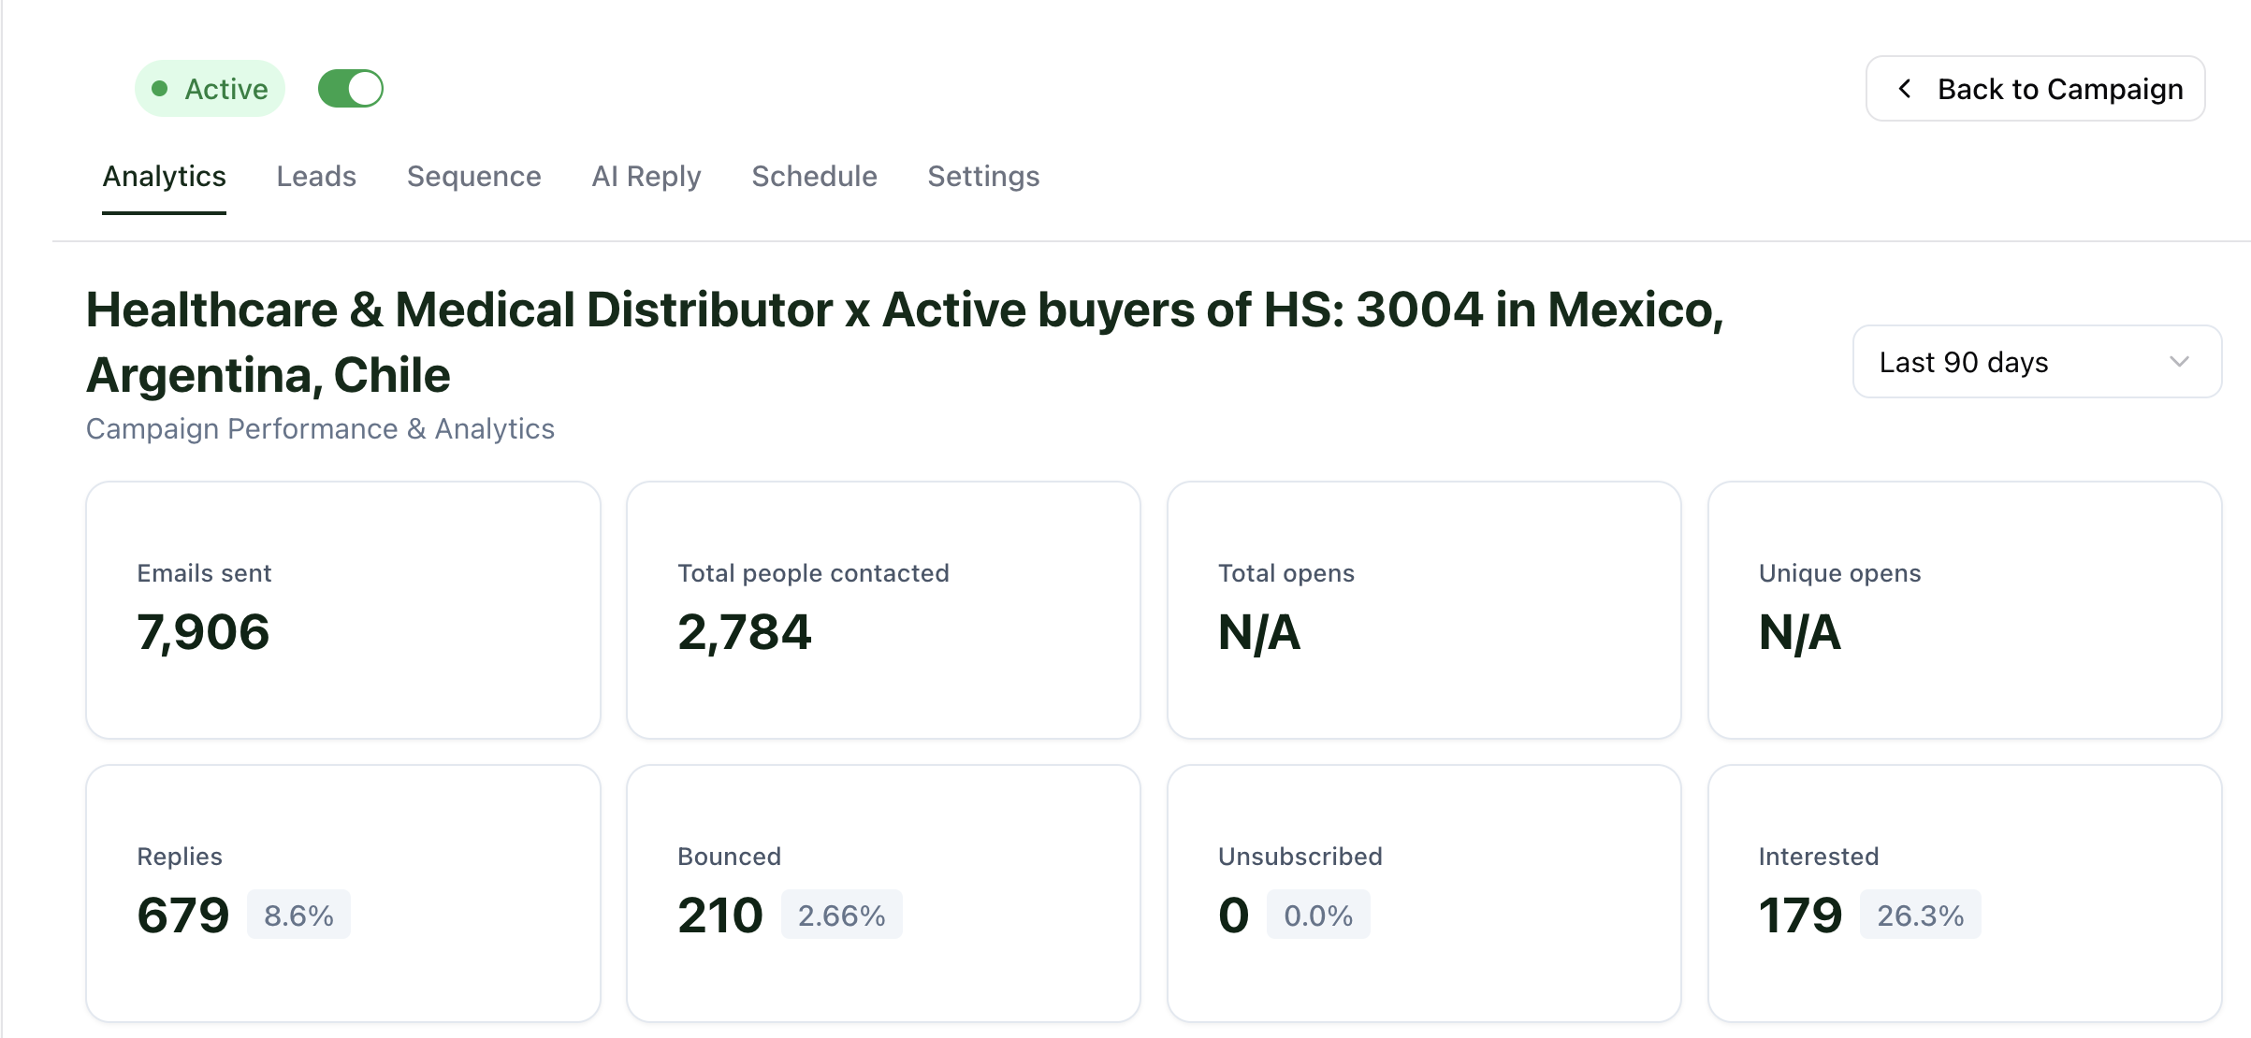Click the Emails sent label

204,573
